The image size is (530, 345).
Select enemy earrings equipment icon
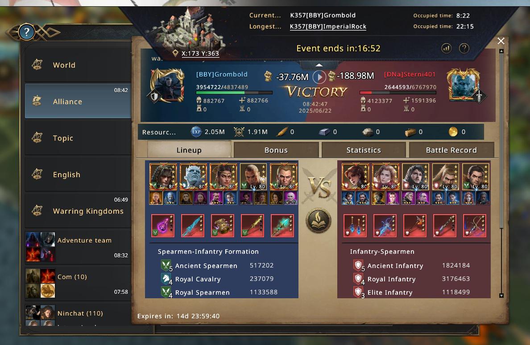[355, 226]
